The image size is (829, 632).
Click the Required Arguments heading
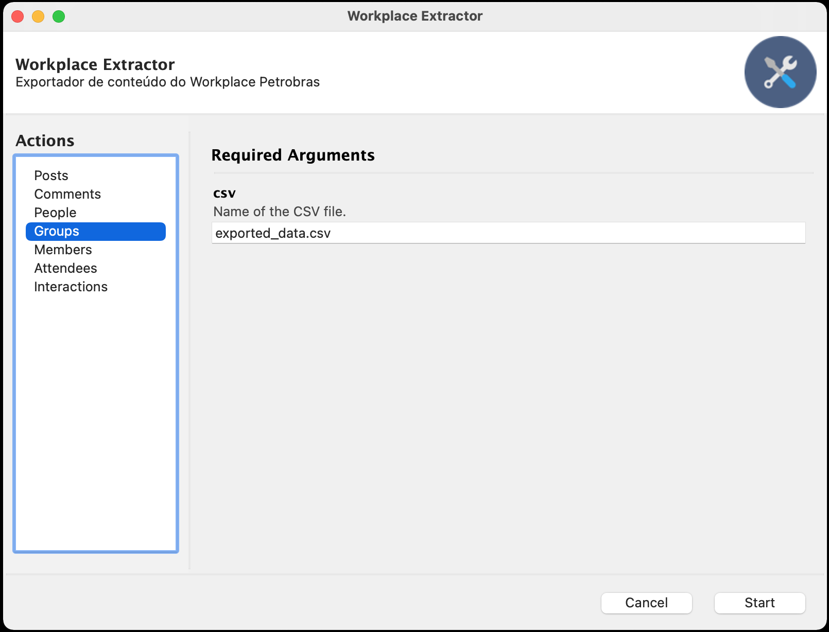pos(293,155)
